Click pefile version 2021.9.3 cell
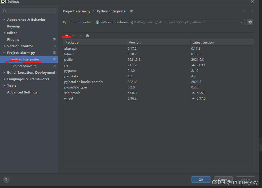The image size is (262, 188). [134, 59]
